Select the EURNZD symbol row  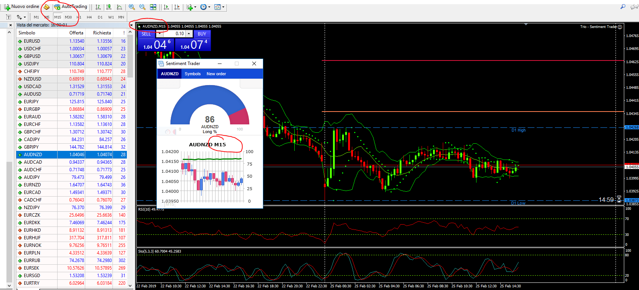72,185
